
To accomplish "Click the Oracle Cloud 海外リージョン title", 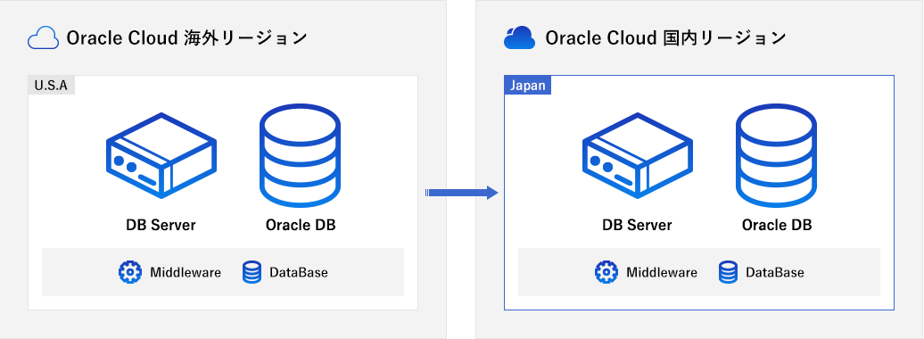I will (x=186, y=37).
